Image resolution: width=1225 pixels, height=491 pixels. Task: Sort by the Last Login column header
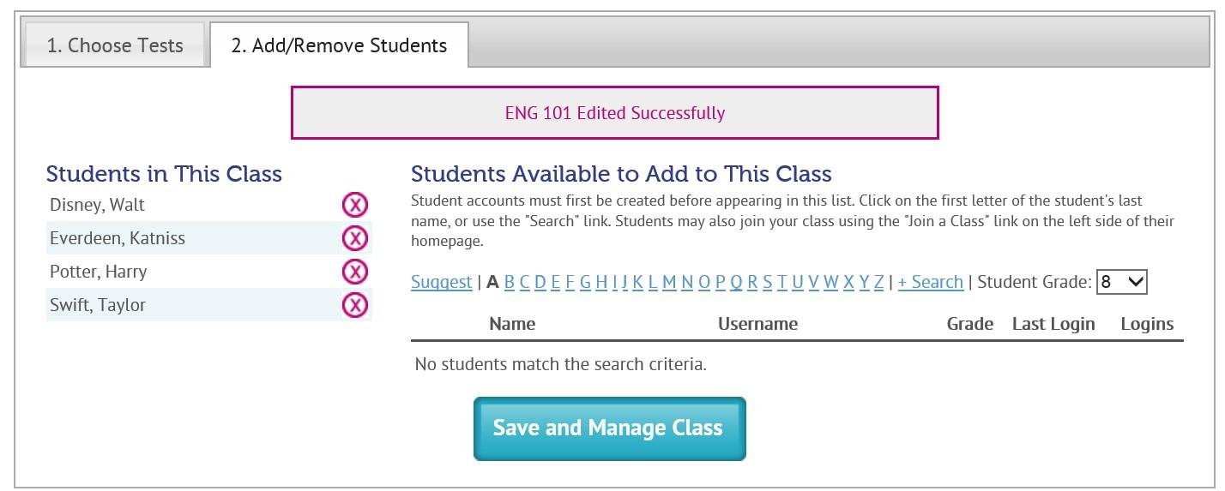tap(1053, 324)
